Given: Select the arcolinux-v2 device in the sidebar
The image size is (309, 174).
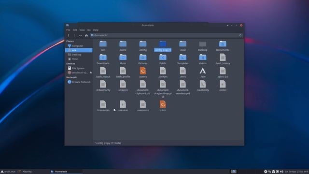Looking at the screenshot, I should (77, 72).
